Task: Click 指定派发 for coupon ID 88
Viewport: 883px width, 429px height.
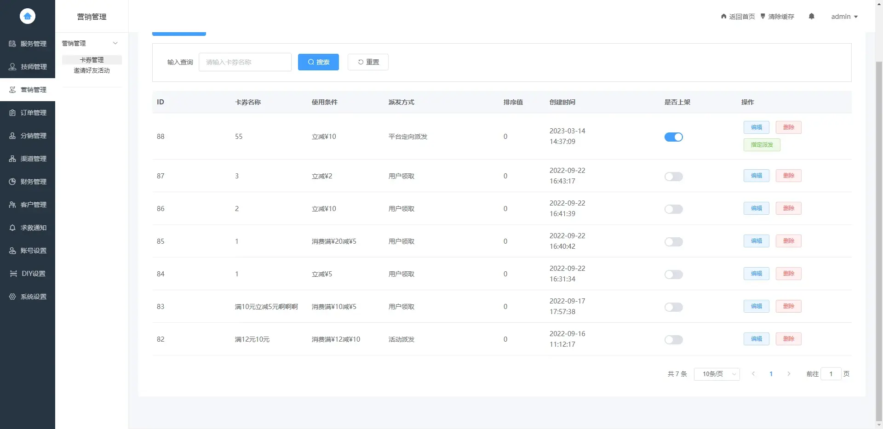Action: pyautogui.click(x=762, y=145)
